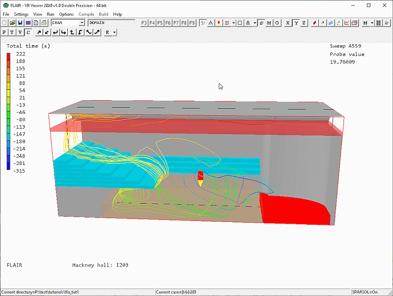Click the Save disk icon
This screenshot has width=393, height=296.
point(20,23)
